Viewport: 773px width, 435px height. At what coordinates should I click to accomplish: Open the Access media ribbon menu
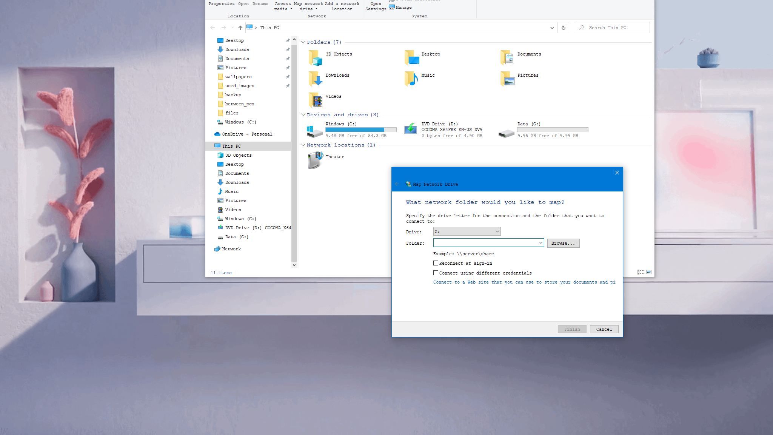[x=283, y=6]
